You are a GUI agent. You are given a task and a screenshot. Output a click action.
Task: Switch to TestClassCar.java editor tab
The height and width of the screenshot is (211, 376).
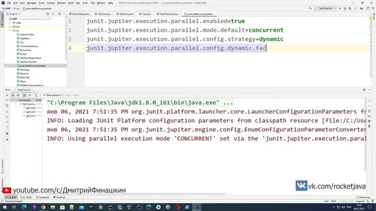coord(169,14)
